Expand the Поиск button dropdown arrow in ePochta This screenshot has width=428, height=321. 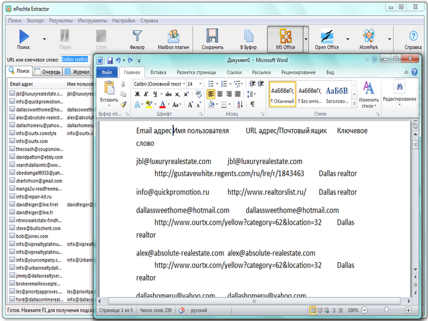coord(44,39)
